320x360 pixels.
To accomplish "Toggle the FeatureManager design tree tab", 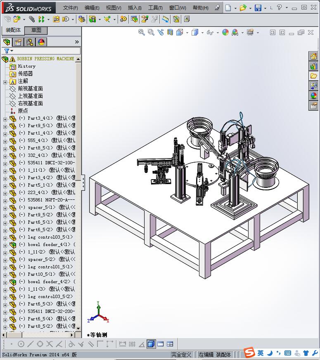I will (7, 42).
